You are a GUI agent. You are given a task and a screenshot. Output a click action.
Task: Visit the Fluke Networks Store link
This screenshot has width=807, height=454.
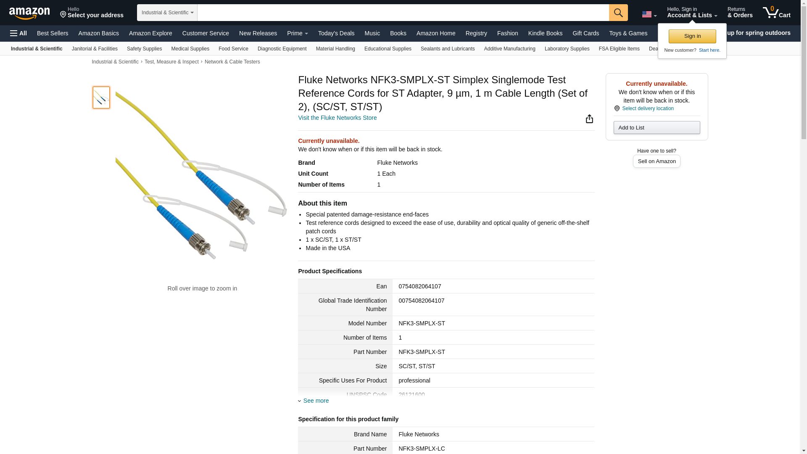point(337,118)
